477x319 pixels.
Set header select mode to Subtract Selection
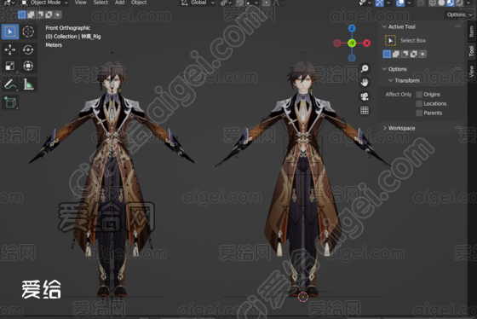[x=40, y=14]
